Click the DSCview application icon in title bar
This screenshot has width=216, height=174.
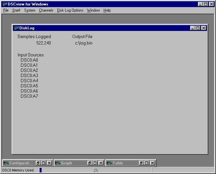click(5, 4)
